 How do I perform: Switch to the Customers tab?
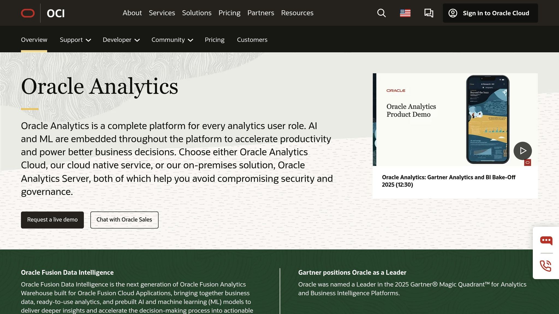pos(252,40)
